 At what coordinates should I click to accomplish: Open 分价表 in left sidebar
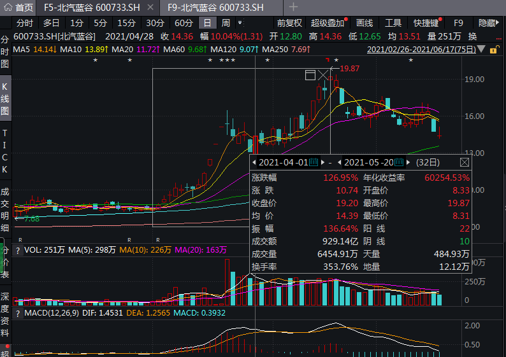tap(5, 262)
